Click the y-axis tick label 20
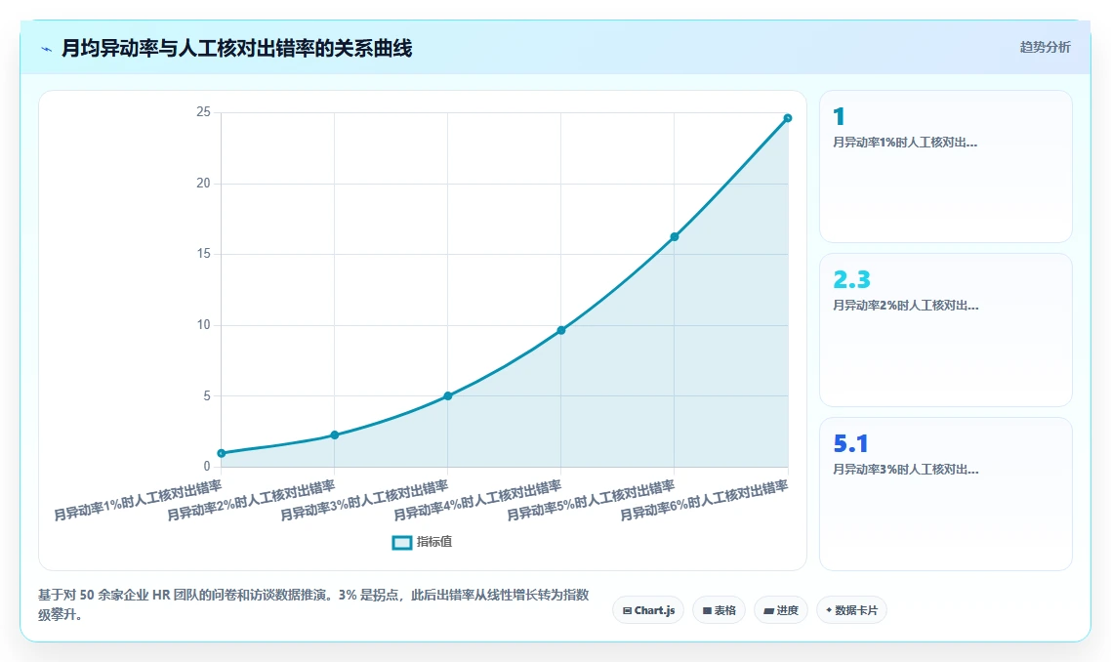The image size is (1111, 662). tap(203, 183)
